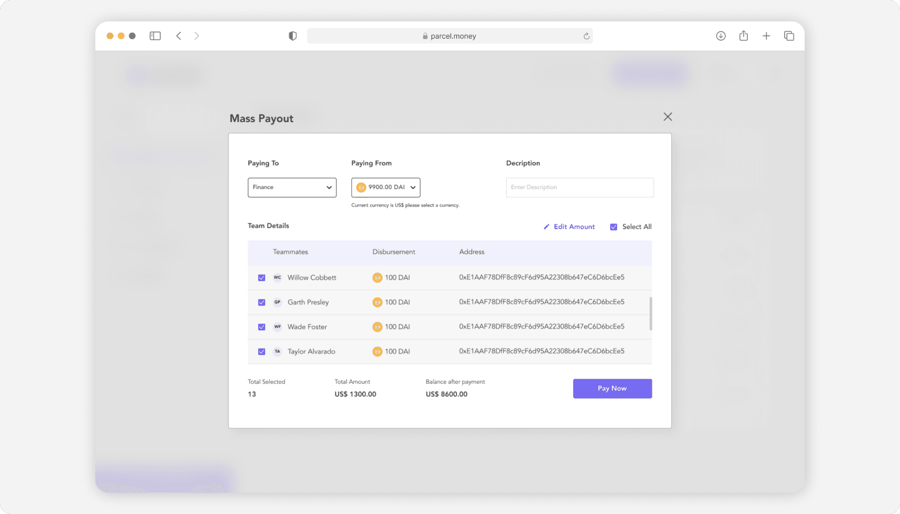Click the DAI coin icon in Willow Cobbett's row
Viewport: 900px width, 514px height.
pyautogui.click(x=378, y=277)
